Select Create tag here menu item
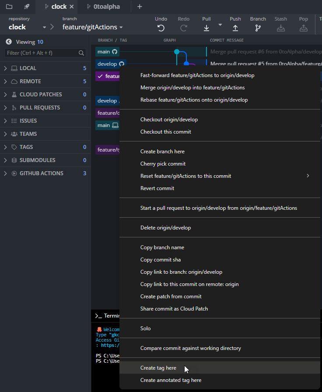Viewport: 322px width, 392px height. pyautogui.click(x=158, y=368)
